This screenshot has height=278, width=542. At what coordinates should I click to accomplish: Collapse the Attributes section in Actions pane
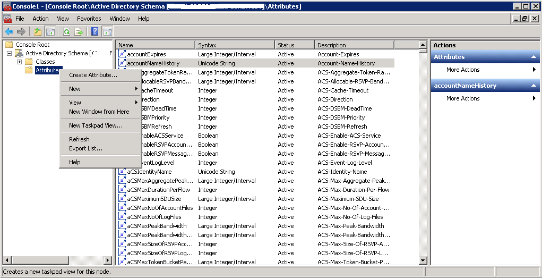tap(534, 57)
